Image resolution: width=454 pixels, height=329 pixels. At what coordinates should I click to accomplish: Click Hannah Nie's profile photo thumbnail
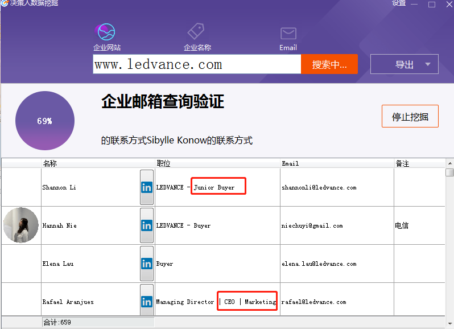tap(21, 225)
